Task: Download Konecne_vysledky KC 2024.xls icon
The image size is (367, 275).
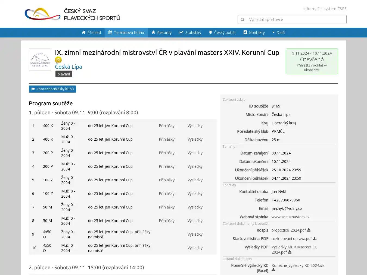Action: (273, 270)
